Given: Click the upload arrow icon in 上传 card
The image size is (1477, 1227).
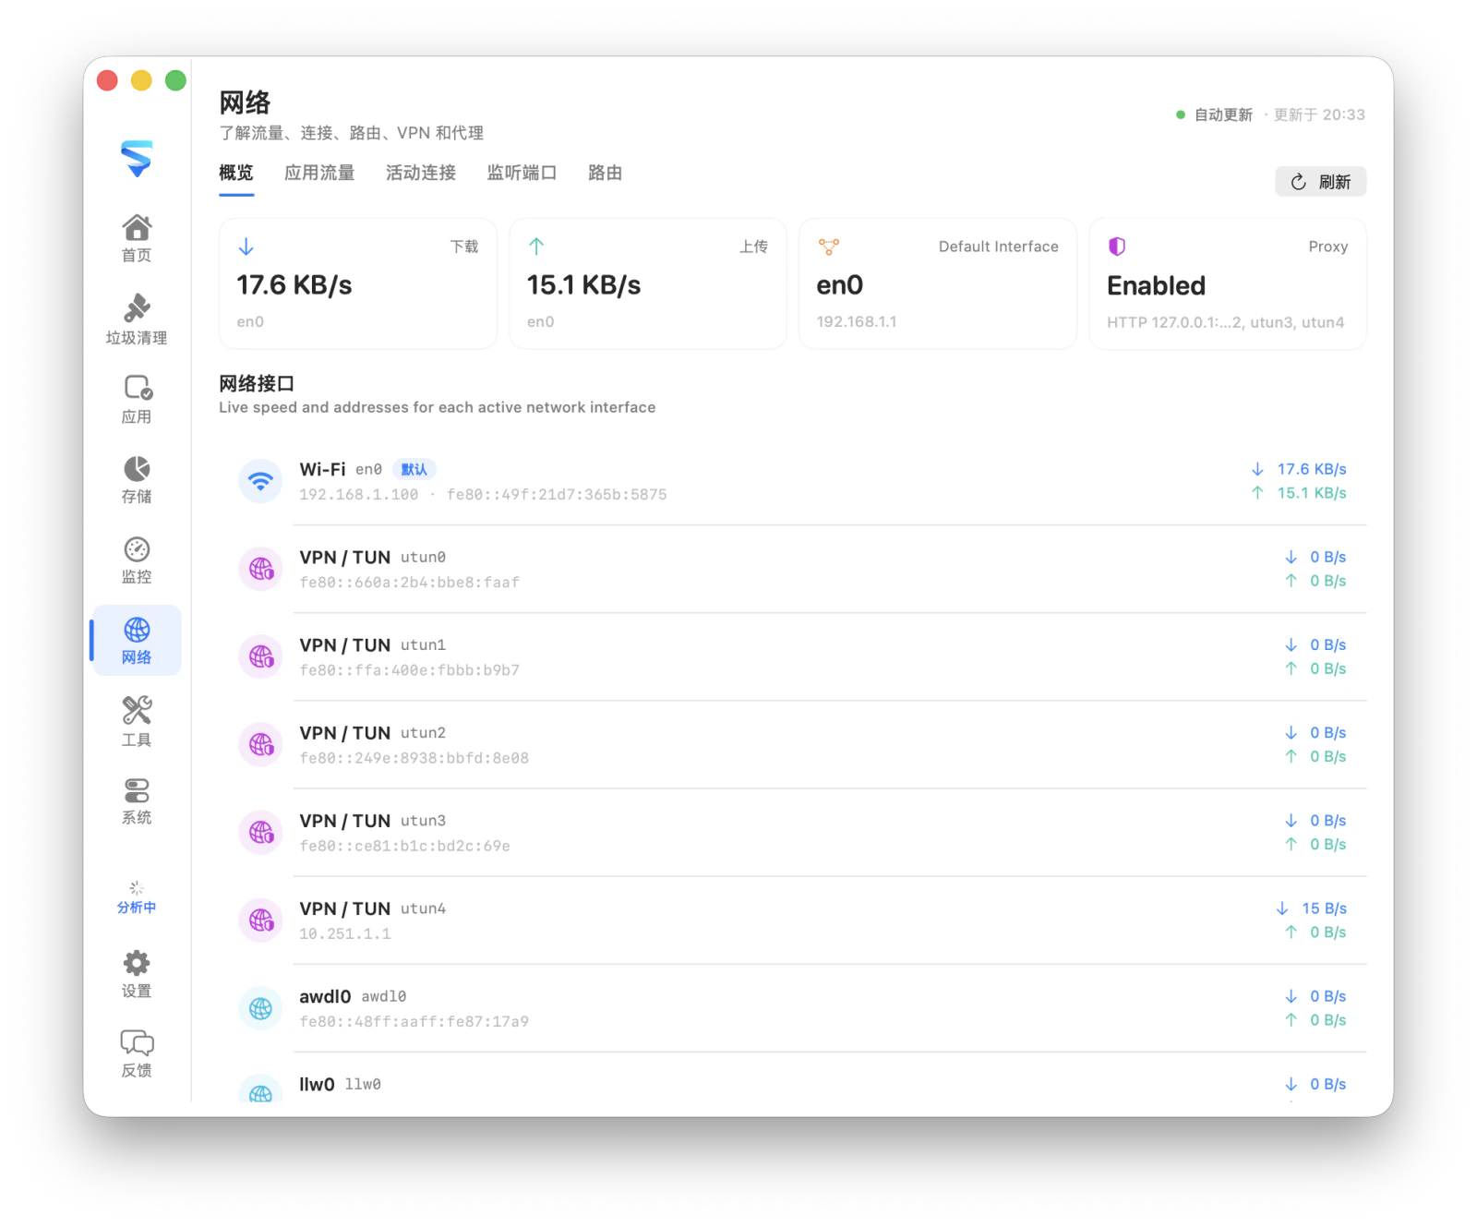Looking at the screenshot, I should (536, 247).
